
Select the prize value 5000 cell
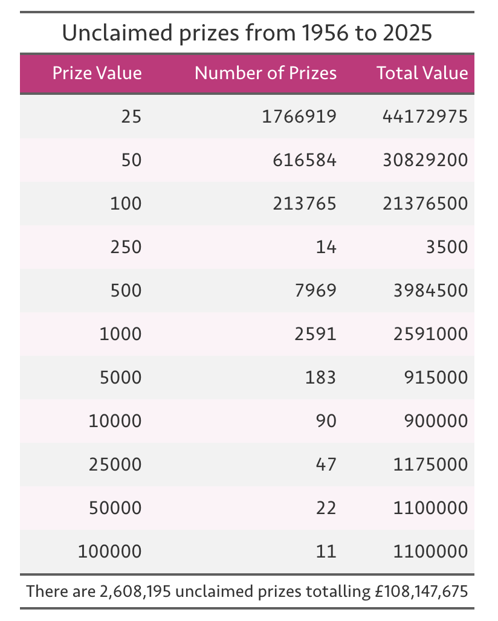tap(120, 378)
